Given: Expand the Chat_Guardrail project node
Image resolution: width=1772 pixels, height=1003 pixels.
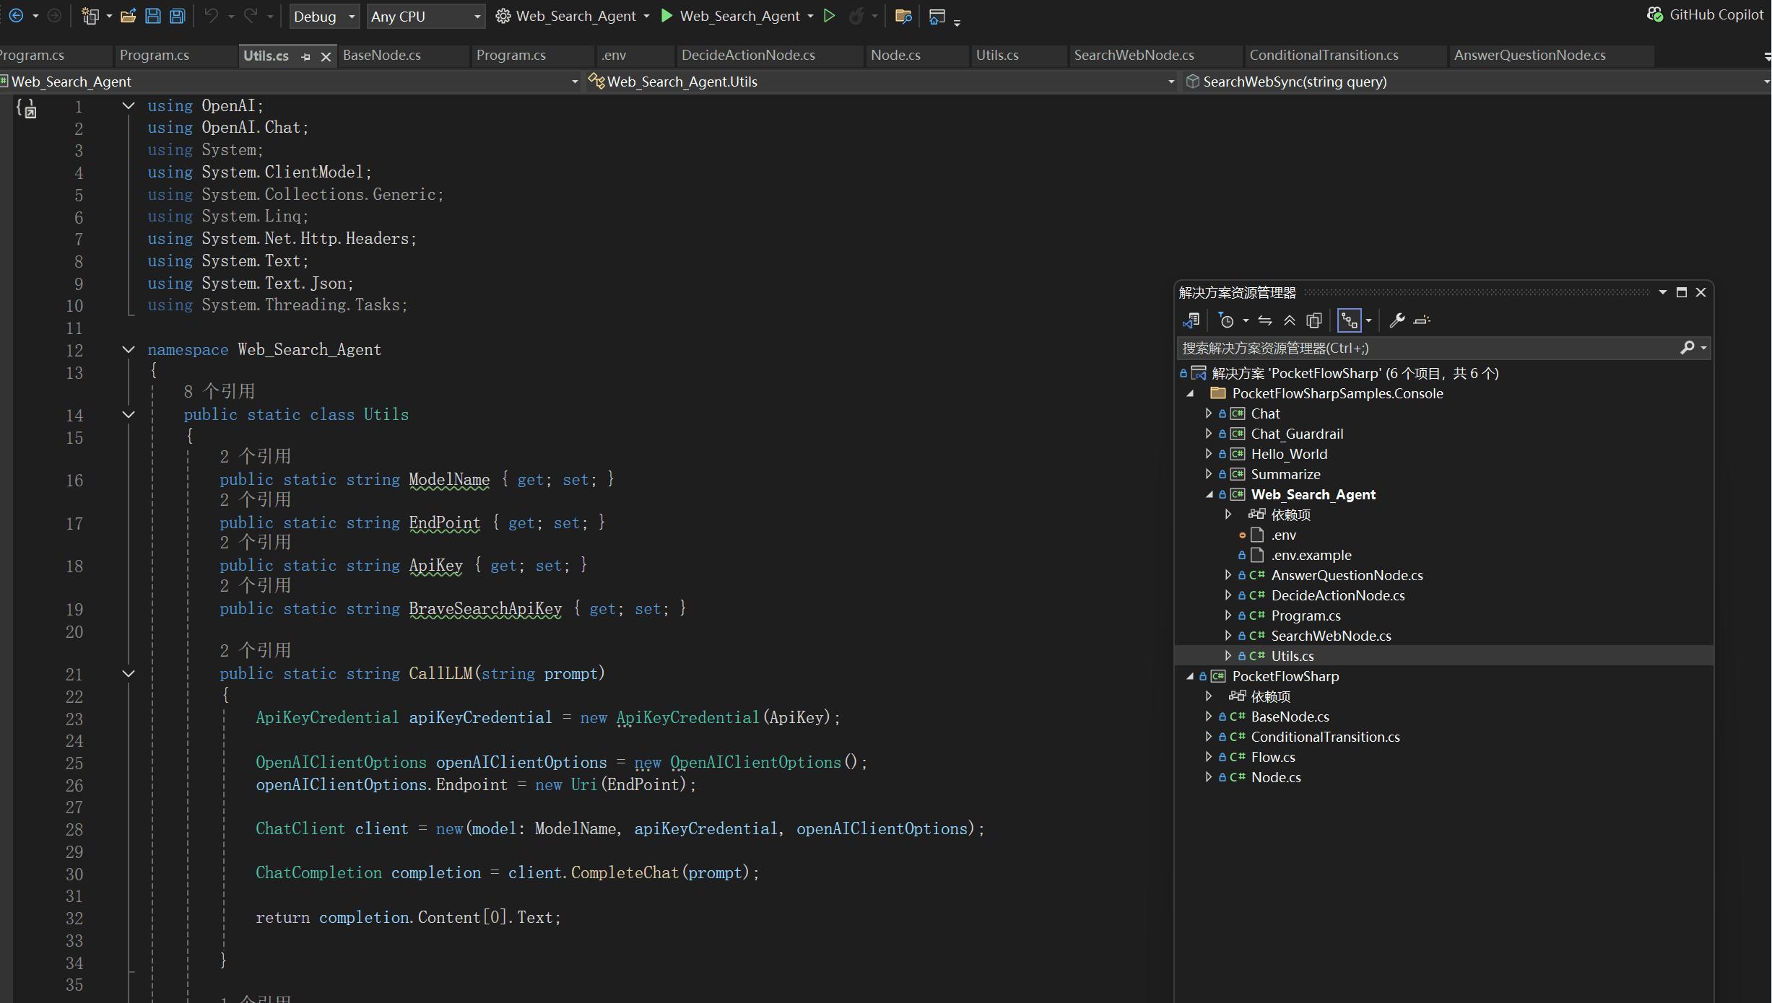Looking at the screenshot, I should [x=1209, y=434].
